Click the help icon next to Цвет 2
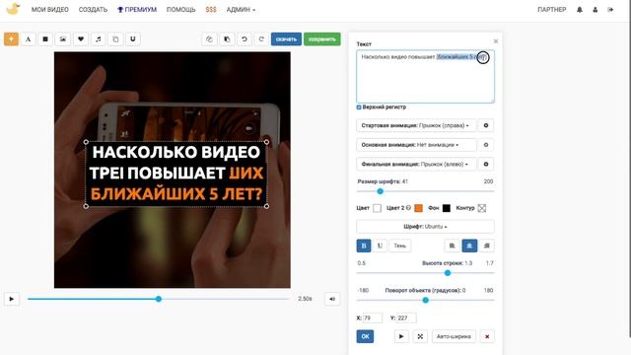Image resolution: width=631 pixels, height=355 pixels. click(408, 208)
